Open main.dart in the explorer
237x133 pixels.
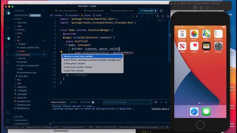click(x=23, y=76)
